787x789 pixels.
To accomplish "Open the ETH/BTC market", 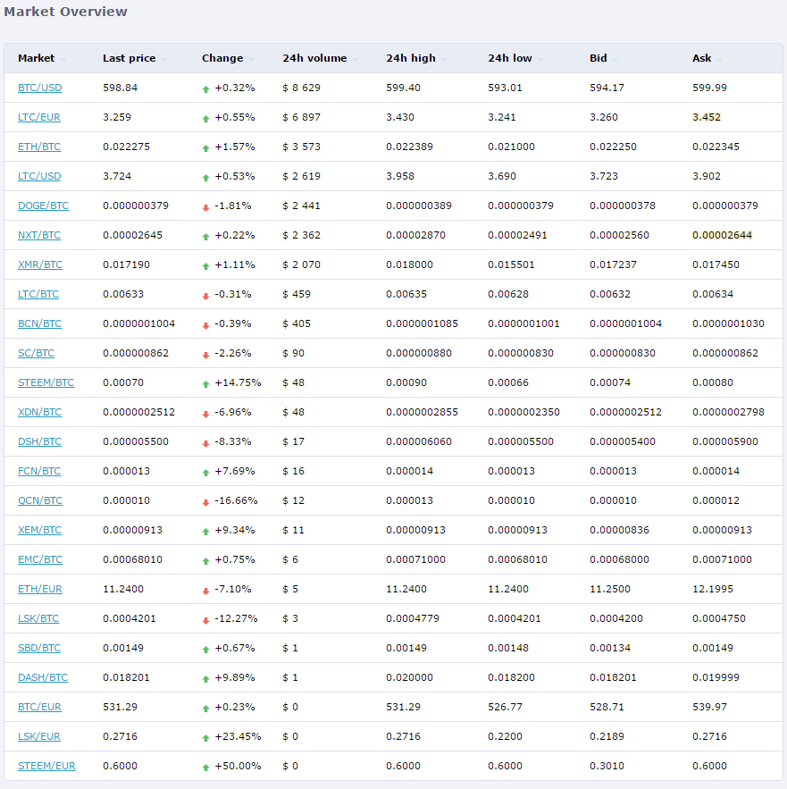I will [x=39, y=147].
